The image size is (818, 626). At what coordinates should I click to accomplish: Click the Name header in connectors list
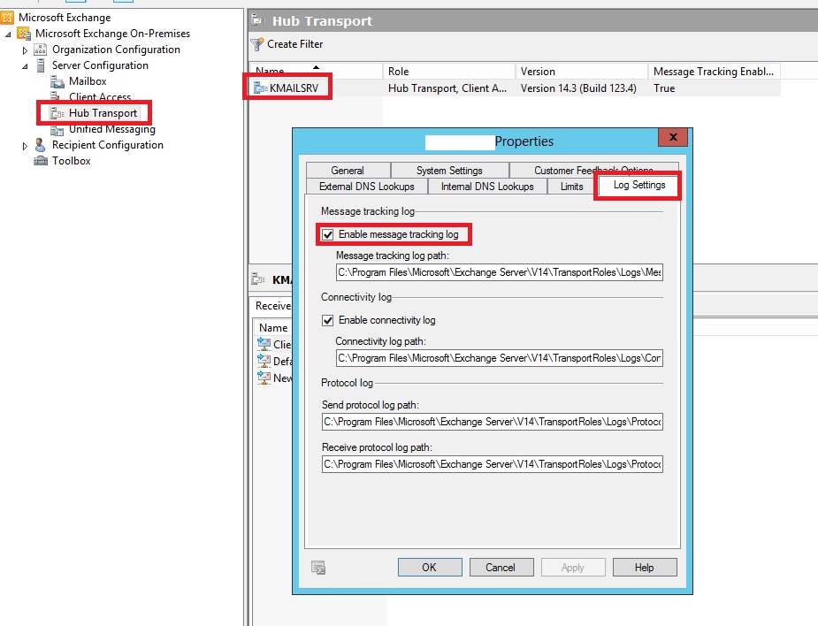tap(273, 328)
